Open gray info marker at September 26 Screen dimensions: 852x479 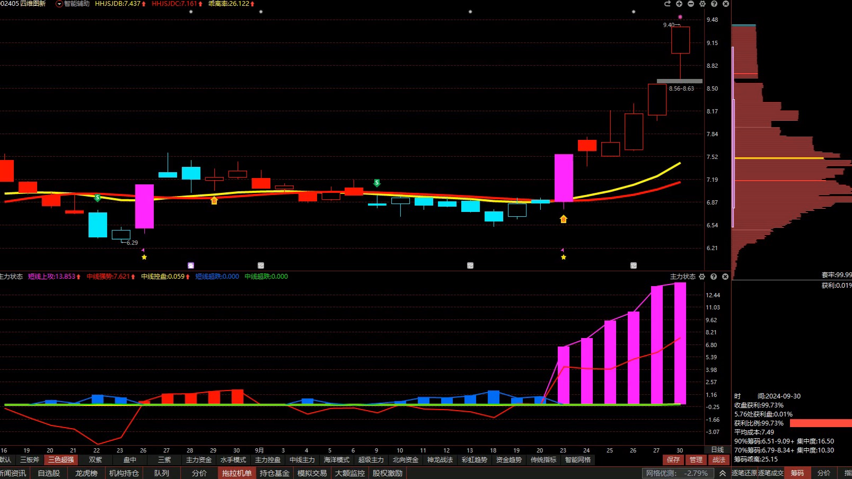tap(634, 265)
